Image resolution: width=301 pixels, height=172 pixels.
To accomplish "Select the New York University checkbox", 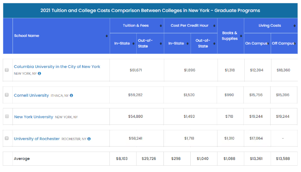I will point(7,116).
